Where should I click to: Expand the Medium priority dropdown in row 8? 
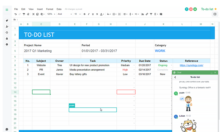[x=134, y=65]
